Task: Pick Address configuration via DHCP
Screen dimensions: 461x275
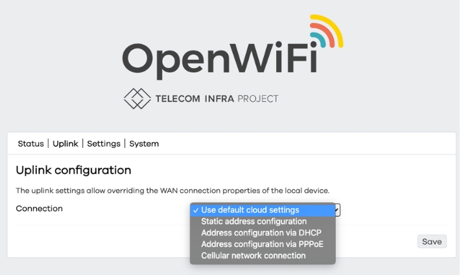Action: click(x=261, y=233)
